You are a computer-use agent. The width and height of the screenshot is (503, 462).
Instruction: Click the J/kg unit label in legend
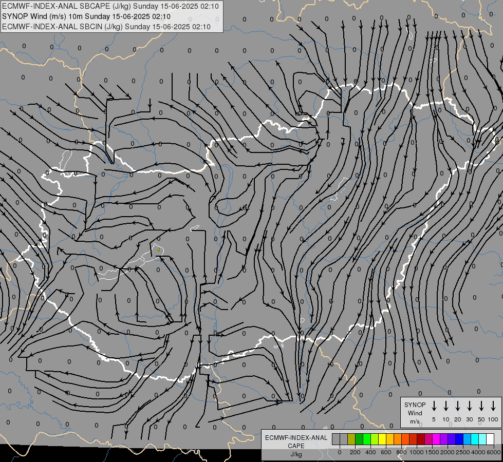click(296, 454)
